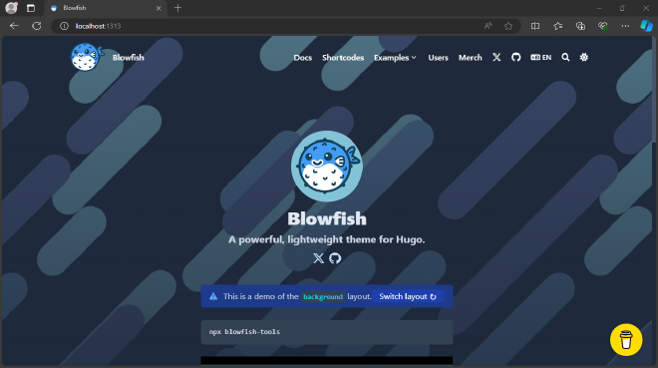Screen dimensions: 658x368
Task: Click the warning triangle icon in banner
Action: point(213,296)
